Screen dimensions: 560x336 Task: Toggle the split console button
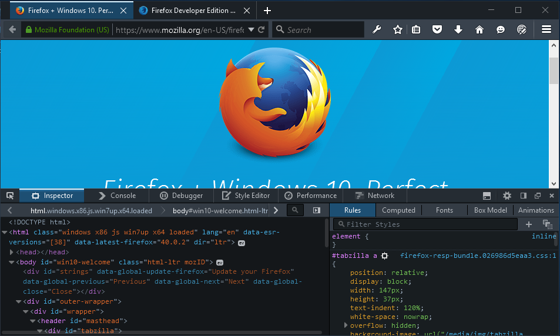point(487,196)
